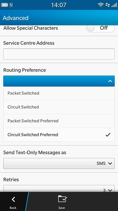Tap the battery icon in status bar
The width and height of the screenshot is (118, 211).
coord(4,5)
